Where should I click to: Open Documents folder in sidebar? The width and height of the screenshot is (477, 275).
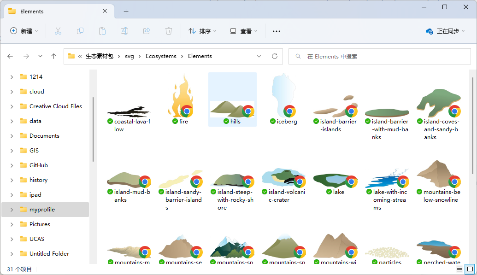44,136
